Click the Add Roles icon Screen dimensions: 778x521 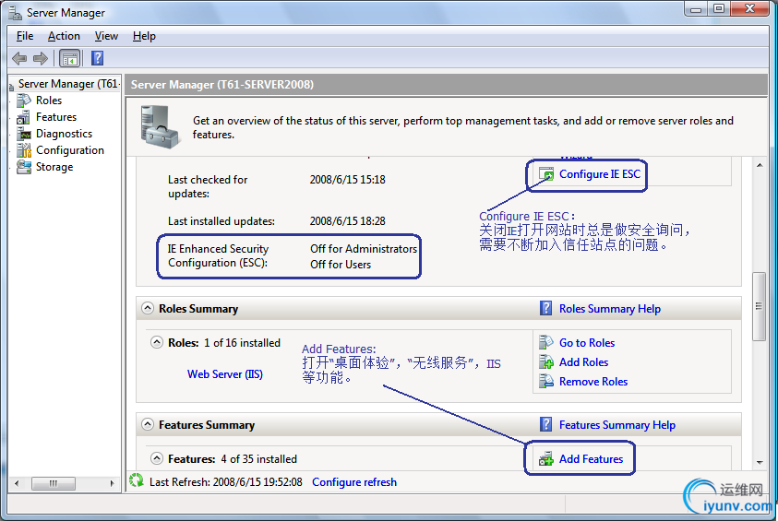click(546, 361)
